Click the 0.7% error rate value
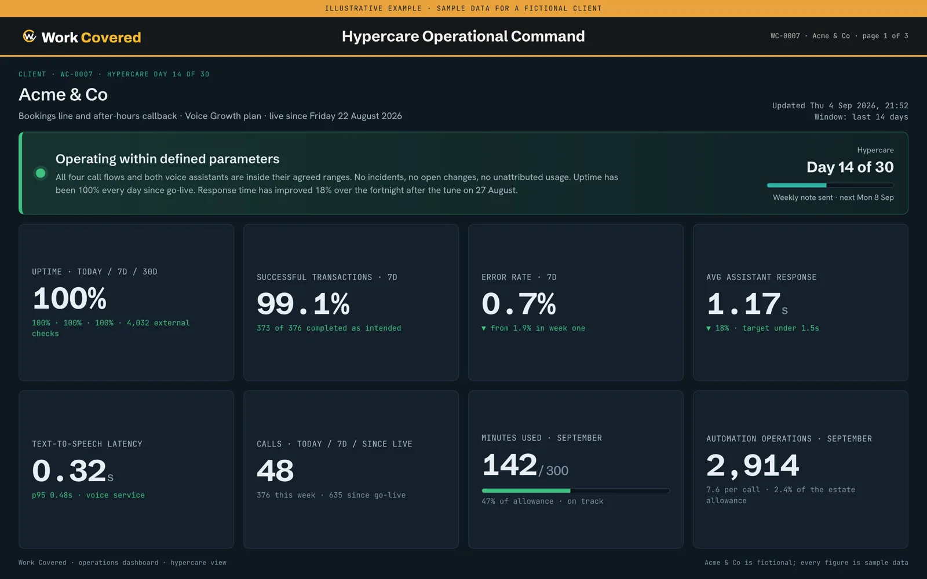927x579 pixels. (x=519, y=304)
